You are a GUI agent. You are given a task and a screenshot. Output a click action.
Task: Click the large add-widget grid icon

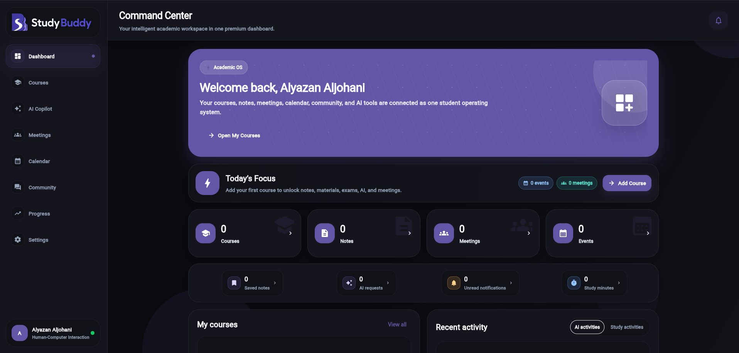click(624, 103)
